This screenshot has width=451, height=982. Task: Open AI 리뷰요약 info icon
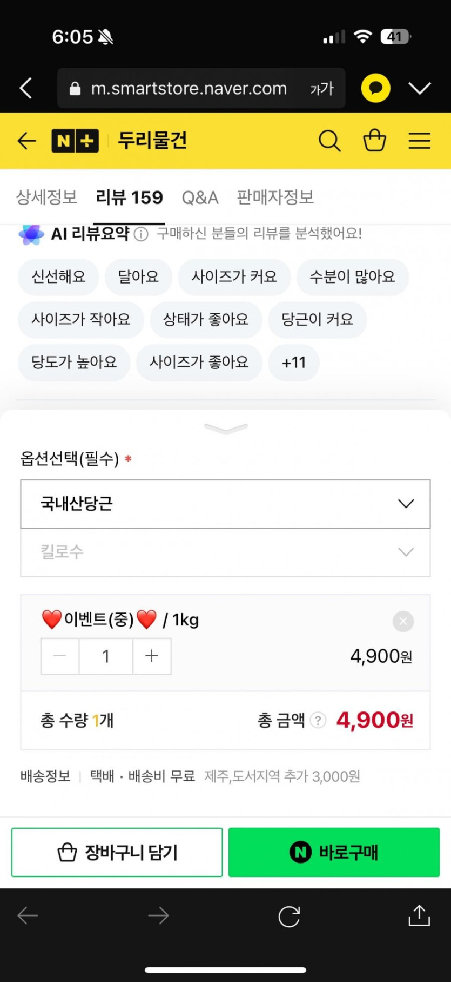pyautogui.click(x=141, y=234)
